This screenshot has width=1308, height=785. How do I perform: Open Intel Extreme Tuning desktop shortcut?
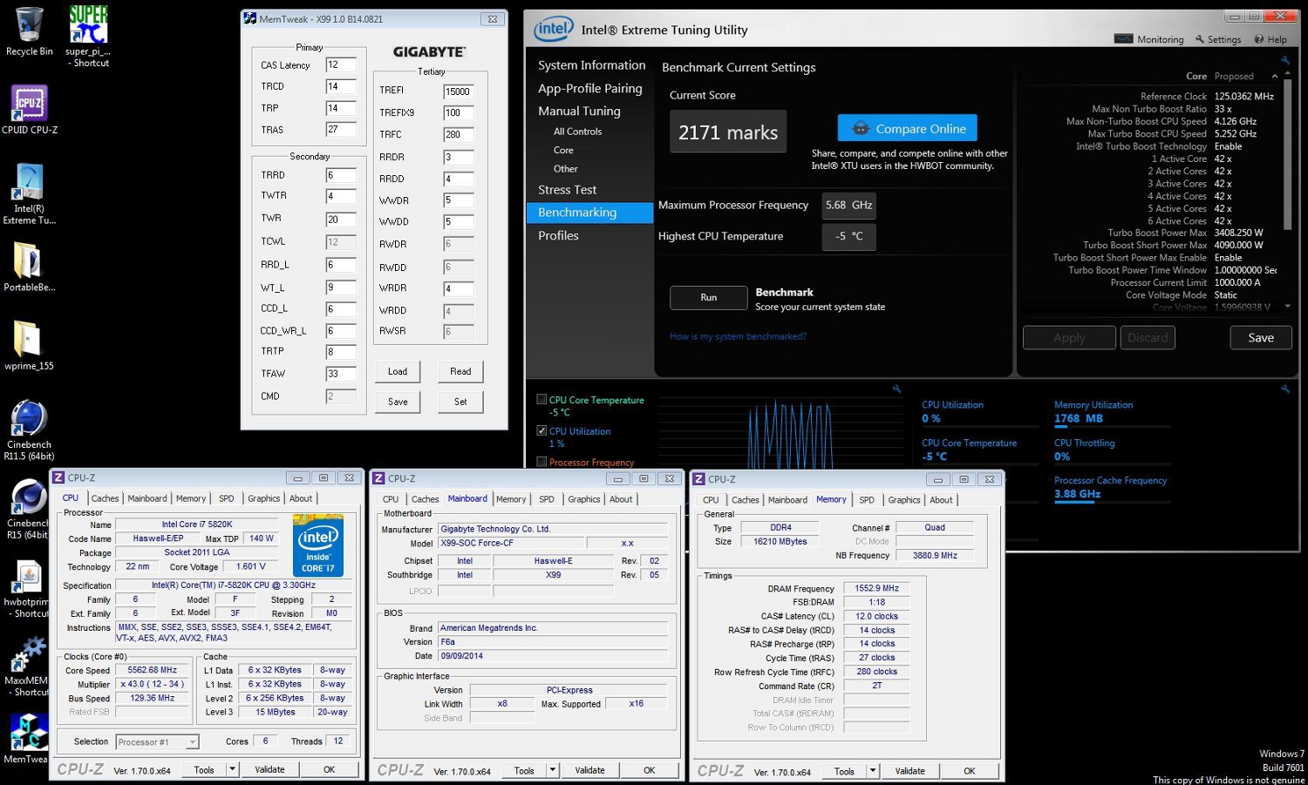point(29,182)
